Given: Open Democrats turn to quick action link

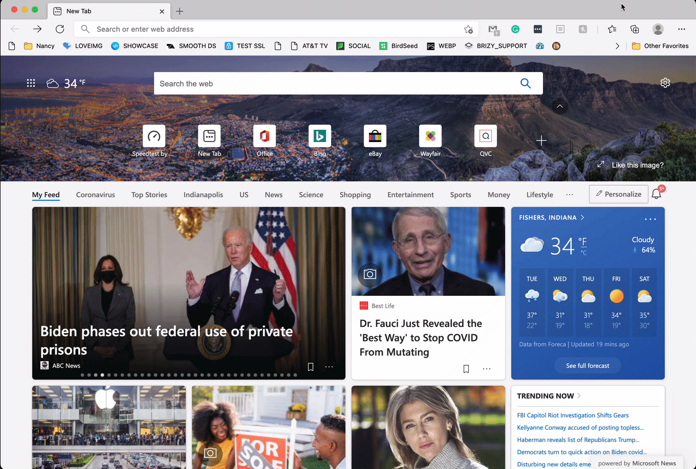Looking at the screenshot, I should coord(582,452).
